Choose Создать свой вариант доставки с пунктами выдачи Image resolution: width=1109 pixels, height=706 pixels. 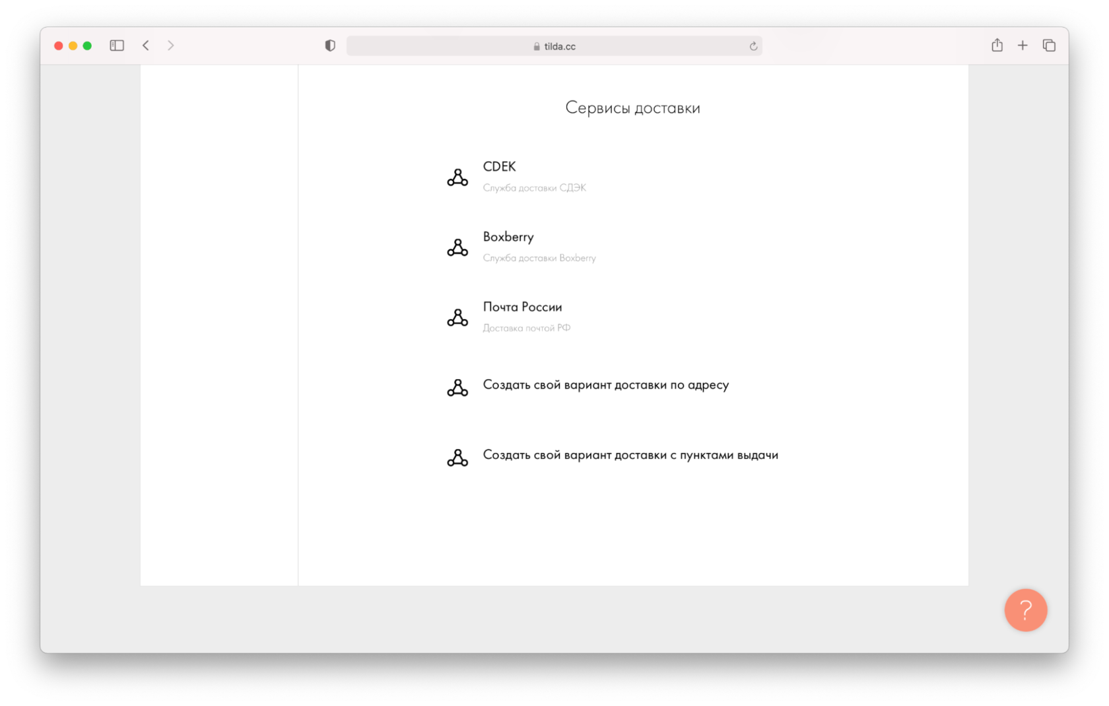(630, 454)
